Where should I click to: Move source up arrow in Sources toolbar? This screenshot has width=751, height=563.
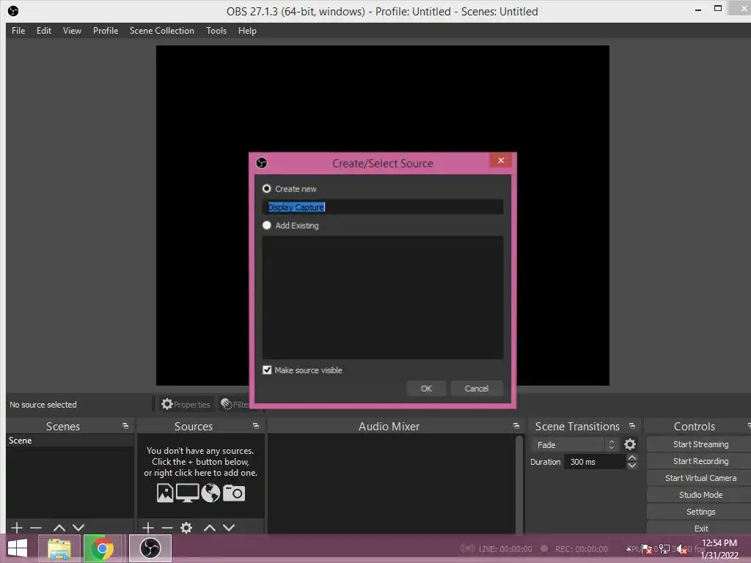(209, 528)
